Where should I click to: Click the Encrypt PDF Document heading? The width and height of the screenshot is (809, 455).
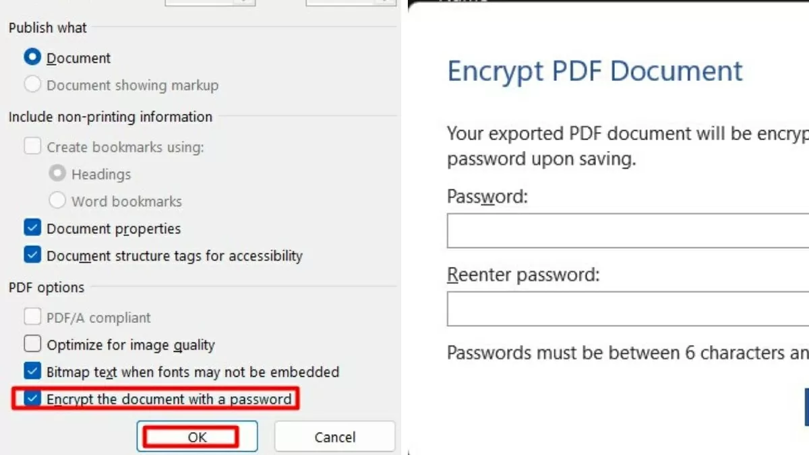(x=595, y=71)
